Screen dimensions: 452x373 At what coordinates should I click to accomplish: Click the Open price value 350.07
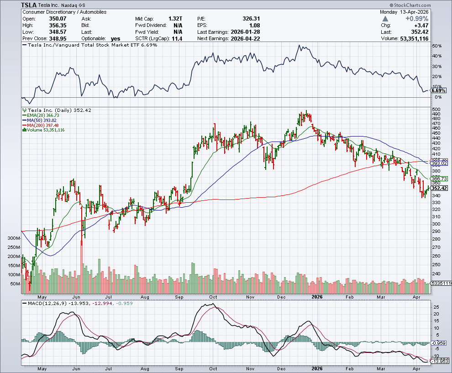pos(58,18)
